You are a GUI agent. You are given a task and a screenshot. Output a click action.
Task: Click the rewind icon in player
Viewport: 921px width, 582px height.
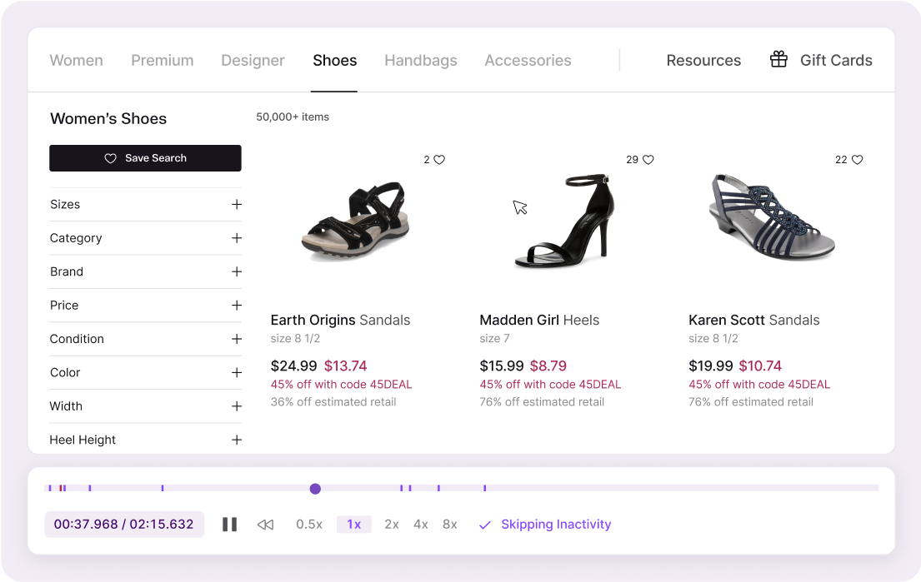265,525
